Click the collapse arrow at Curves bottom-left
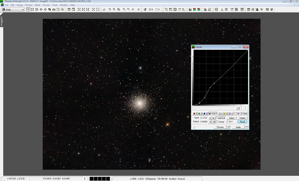 tap(194, 127)
